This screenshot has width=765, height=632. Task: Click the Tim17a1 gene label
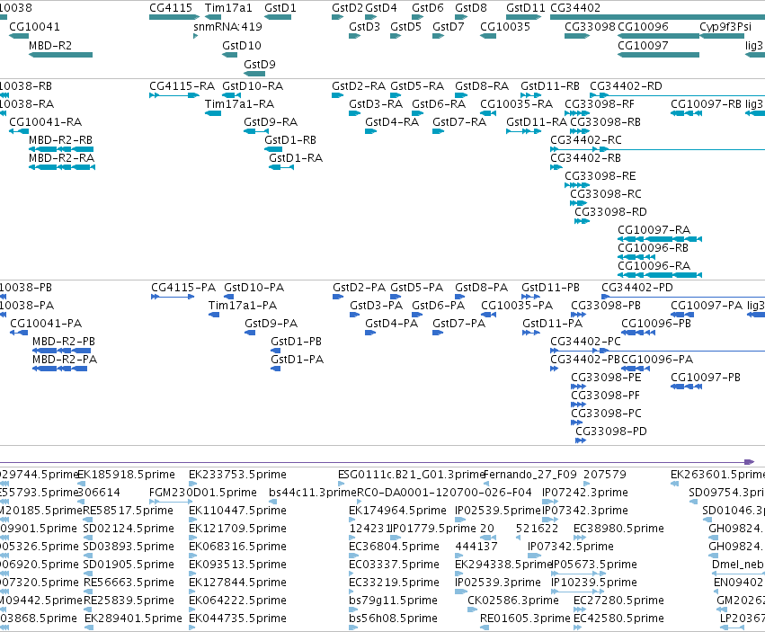[x=228, y=8]
